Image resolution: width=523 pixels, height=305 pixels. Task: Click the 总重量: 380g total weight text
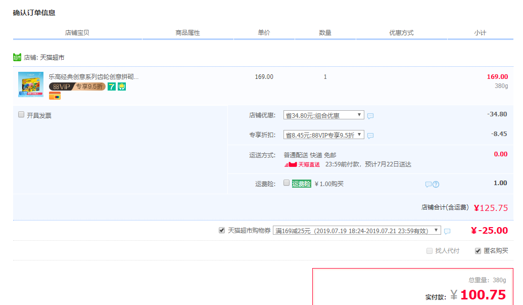[x=487, y=280]
